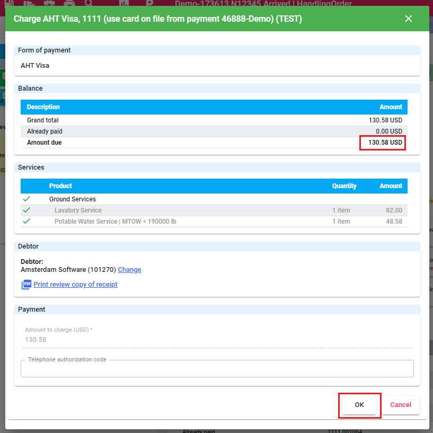Focus the Telephone authorization code field

click(217, 368)
